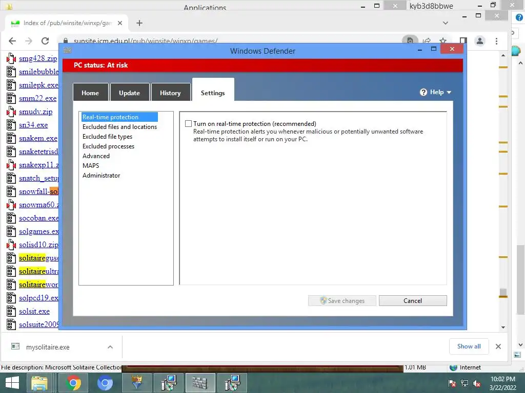This screenshot has height=393, width=525.
Task: Open the sn34.exe link
Action: pyautogui.click(x=33, y=125)
